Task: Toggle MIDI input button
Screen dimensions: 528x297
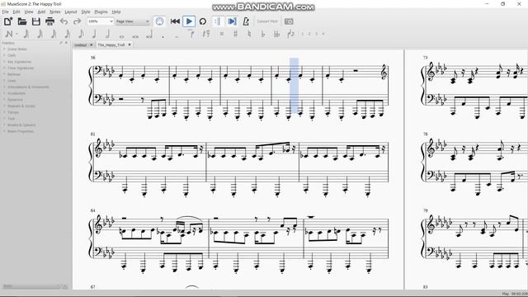Action: (x=159, y=21)
